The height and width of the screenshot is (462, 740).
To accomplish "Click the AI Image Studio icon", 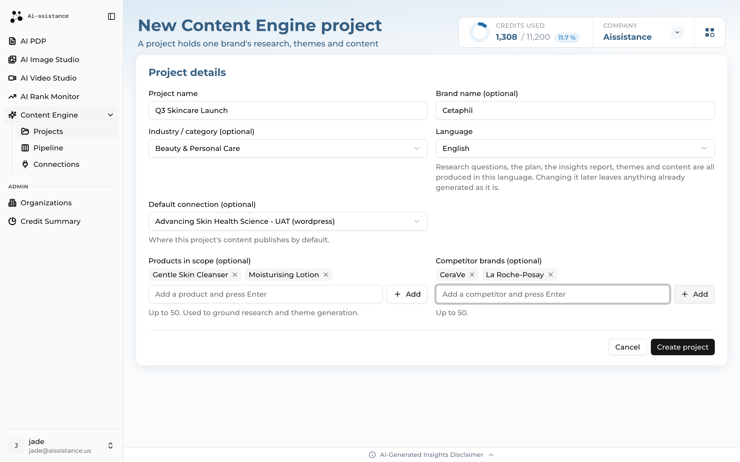I will 12,60.
